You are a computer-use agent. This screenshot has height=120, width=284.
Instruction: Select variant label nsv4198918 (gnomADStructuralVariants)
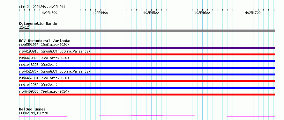(55, 51)
